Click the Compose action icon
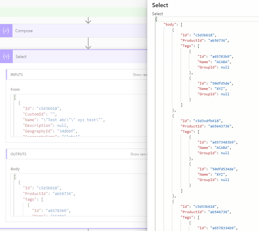The width and height of the screenshot is (259, 231). pos(6,31)
